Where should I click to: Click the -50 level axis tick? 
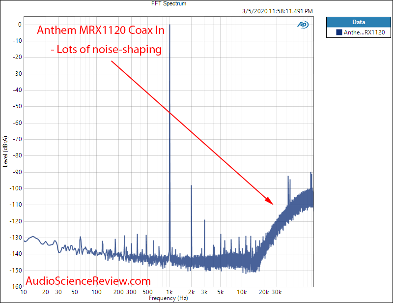(17, 106)
